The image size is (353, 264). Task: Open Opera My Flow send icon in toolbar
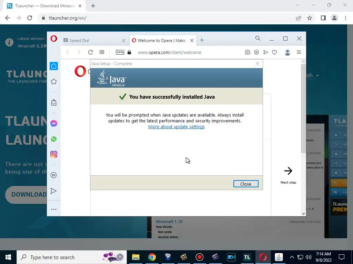[266, 52]
